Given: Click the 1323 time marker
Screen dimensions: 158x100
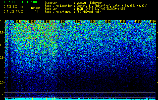Looking at the screenshot, I should (47, 21).
